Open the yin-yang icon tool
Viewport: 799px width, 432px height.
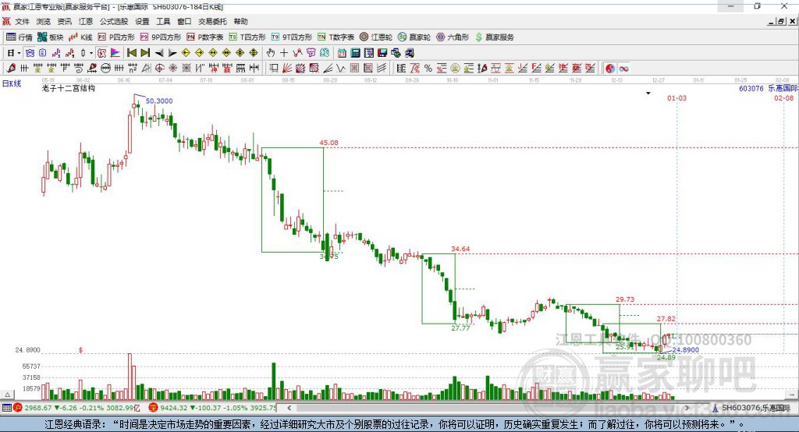point(610,68)
